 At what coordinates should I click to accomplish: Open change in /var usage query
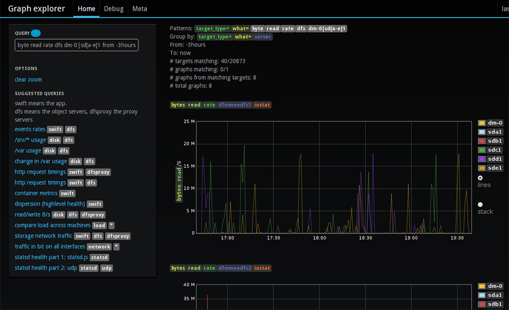(41, 161)
